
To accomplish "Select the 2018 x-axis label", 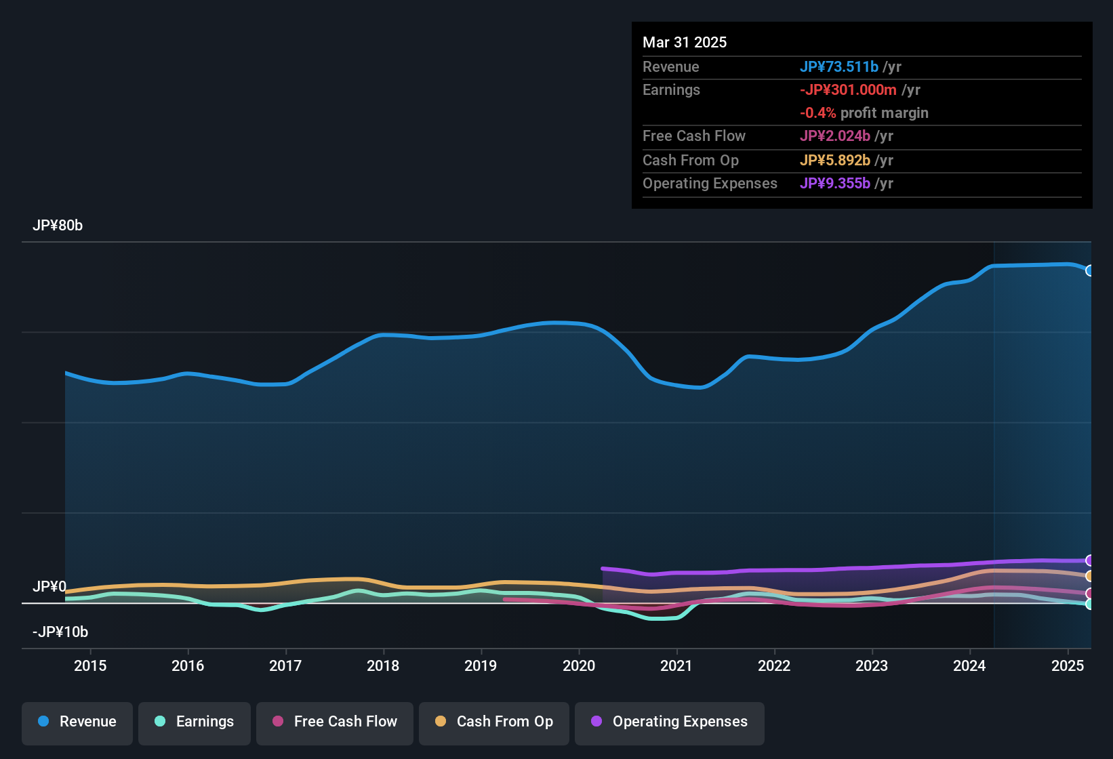I will point(383,665).
